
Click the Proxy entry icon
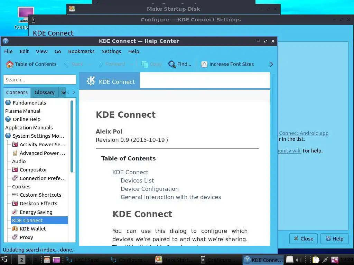click(x=15, y=237)
